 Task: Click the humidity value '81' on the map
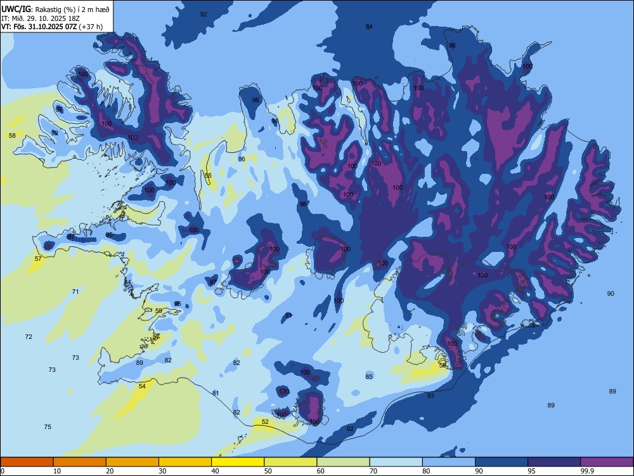point(215,393)
